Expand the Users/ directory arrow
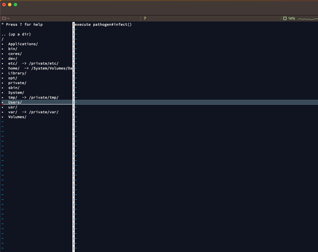Image resolution: width=318 pixels, height=252 pixels. [3, 102]
